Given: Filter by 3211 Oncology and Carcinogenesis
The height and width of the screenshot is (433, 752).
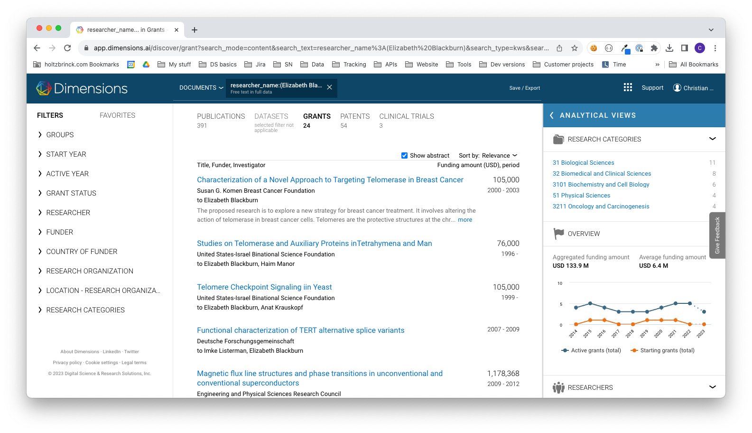Looking at the screenshot, I should 601,207.
